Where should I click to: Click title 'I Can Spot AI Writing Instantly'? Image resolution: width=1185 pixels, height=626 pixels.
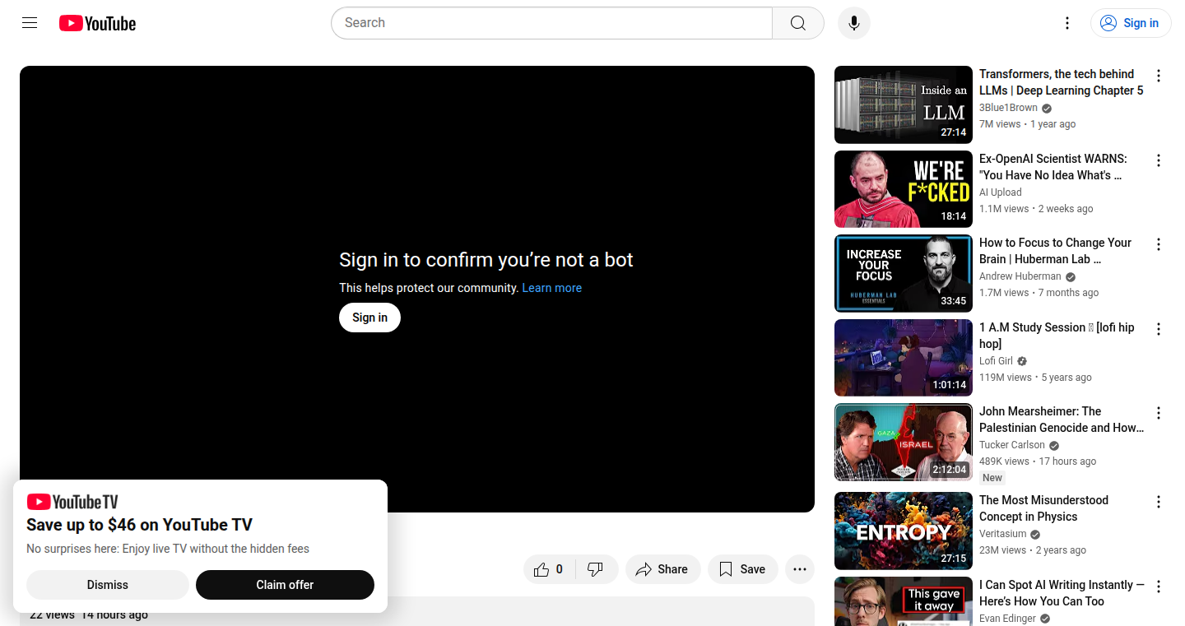click(1062, 593)
